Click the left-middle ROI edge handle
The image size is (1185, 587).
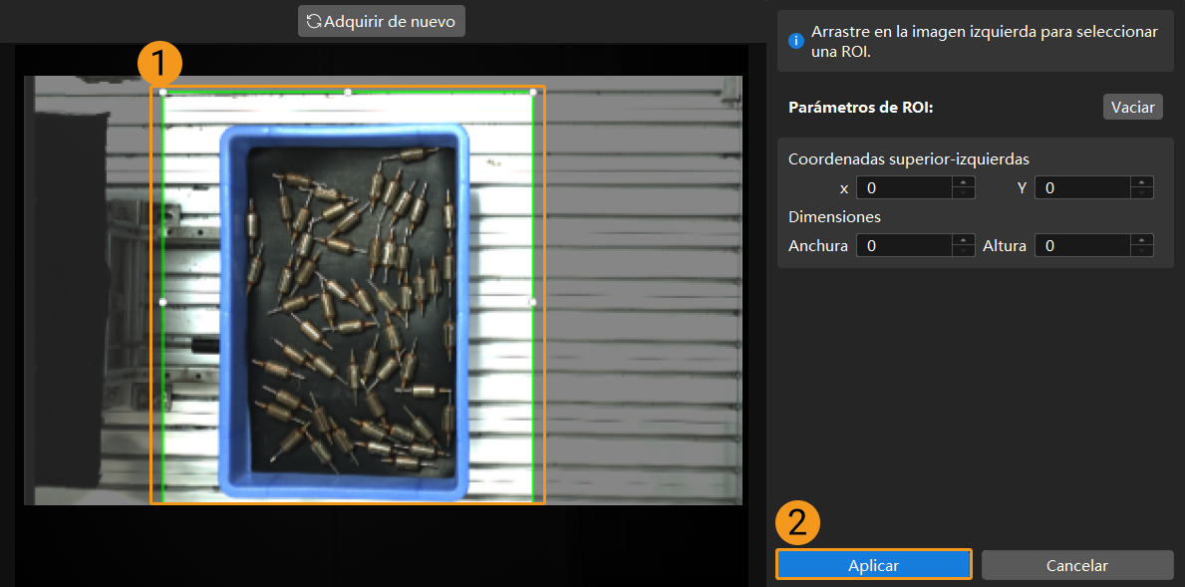163,302
